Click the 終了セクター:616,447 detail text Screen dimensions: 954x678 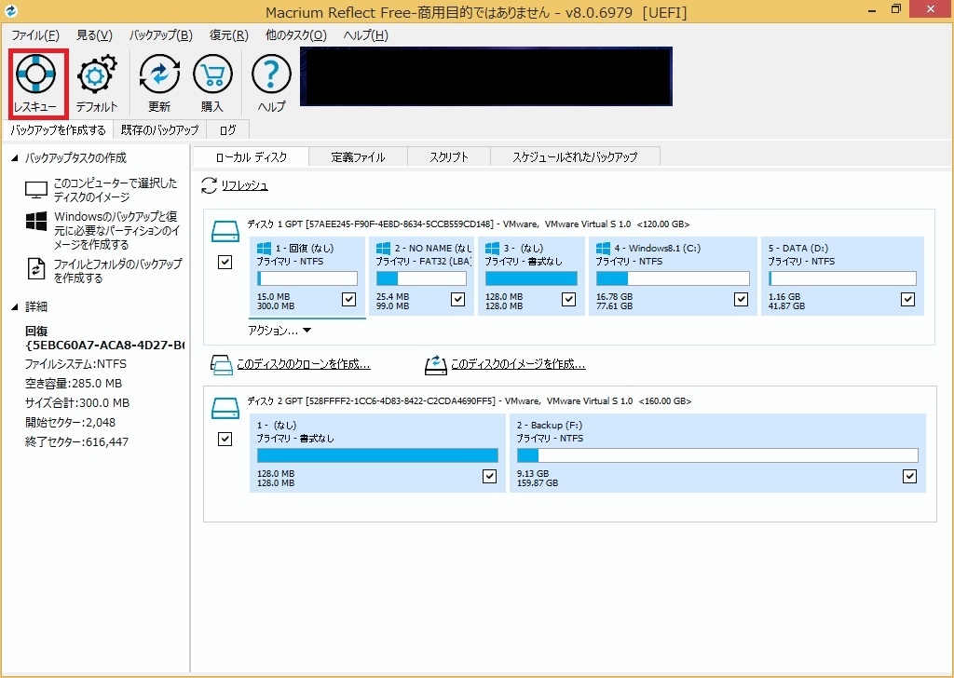[76, 442]
